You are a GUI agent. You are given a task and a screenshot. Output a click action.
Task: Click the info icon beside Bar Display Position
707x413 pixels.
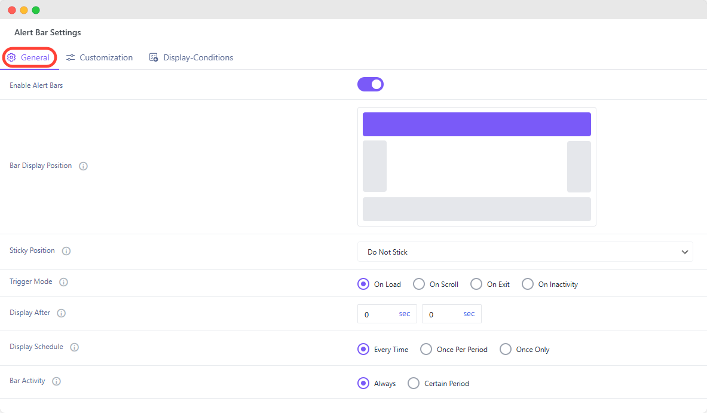(x=84, y=166)
